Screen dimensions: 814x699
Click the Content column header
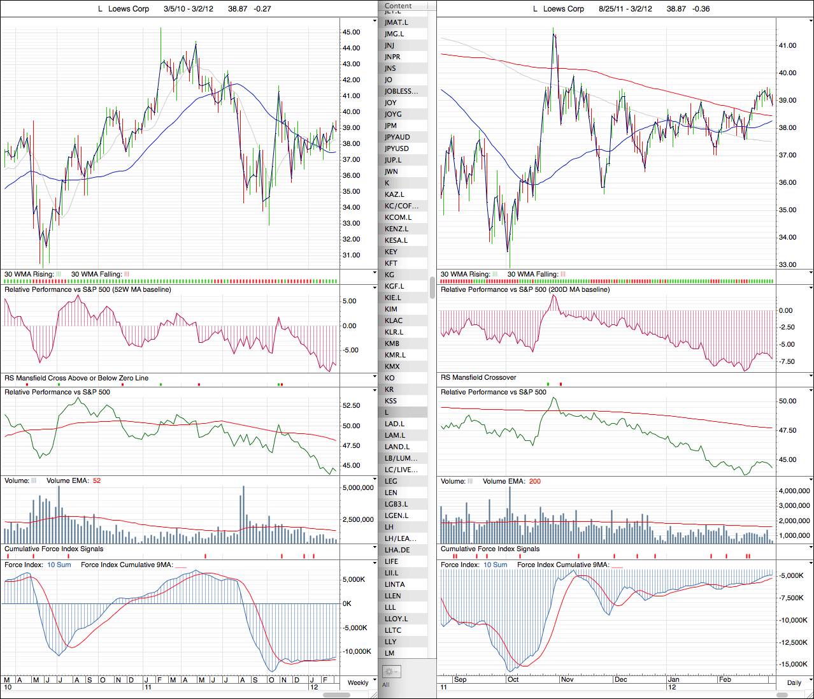pos(398,6)
